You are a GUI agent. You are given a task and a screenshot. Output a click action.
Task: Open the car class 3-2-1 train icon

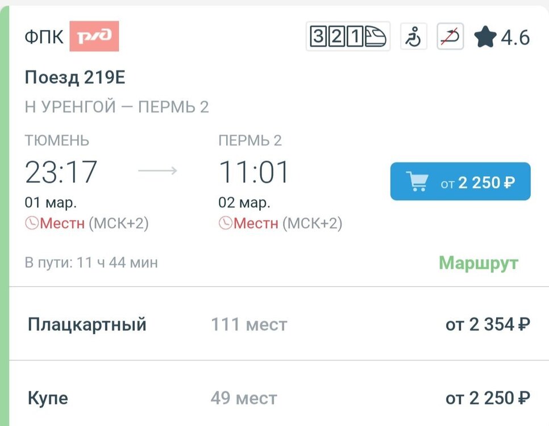pos(348,36)
